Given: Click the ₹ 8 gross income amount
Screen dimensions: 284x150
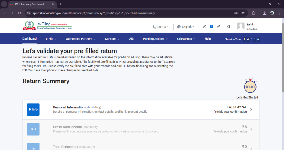Looking at the screenshot, I should point(245,127).
